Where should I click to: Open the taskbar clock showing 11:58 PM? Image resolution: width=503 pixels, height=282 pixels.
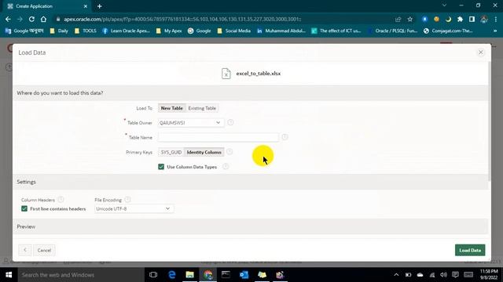click(489, 275)
